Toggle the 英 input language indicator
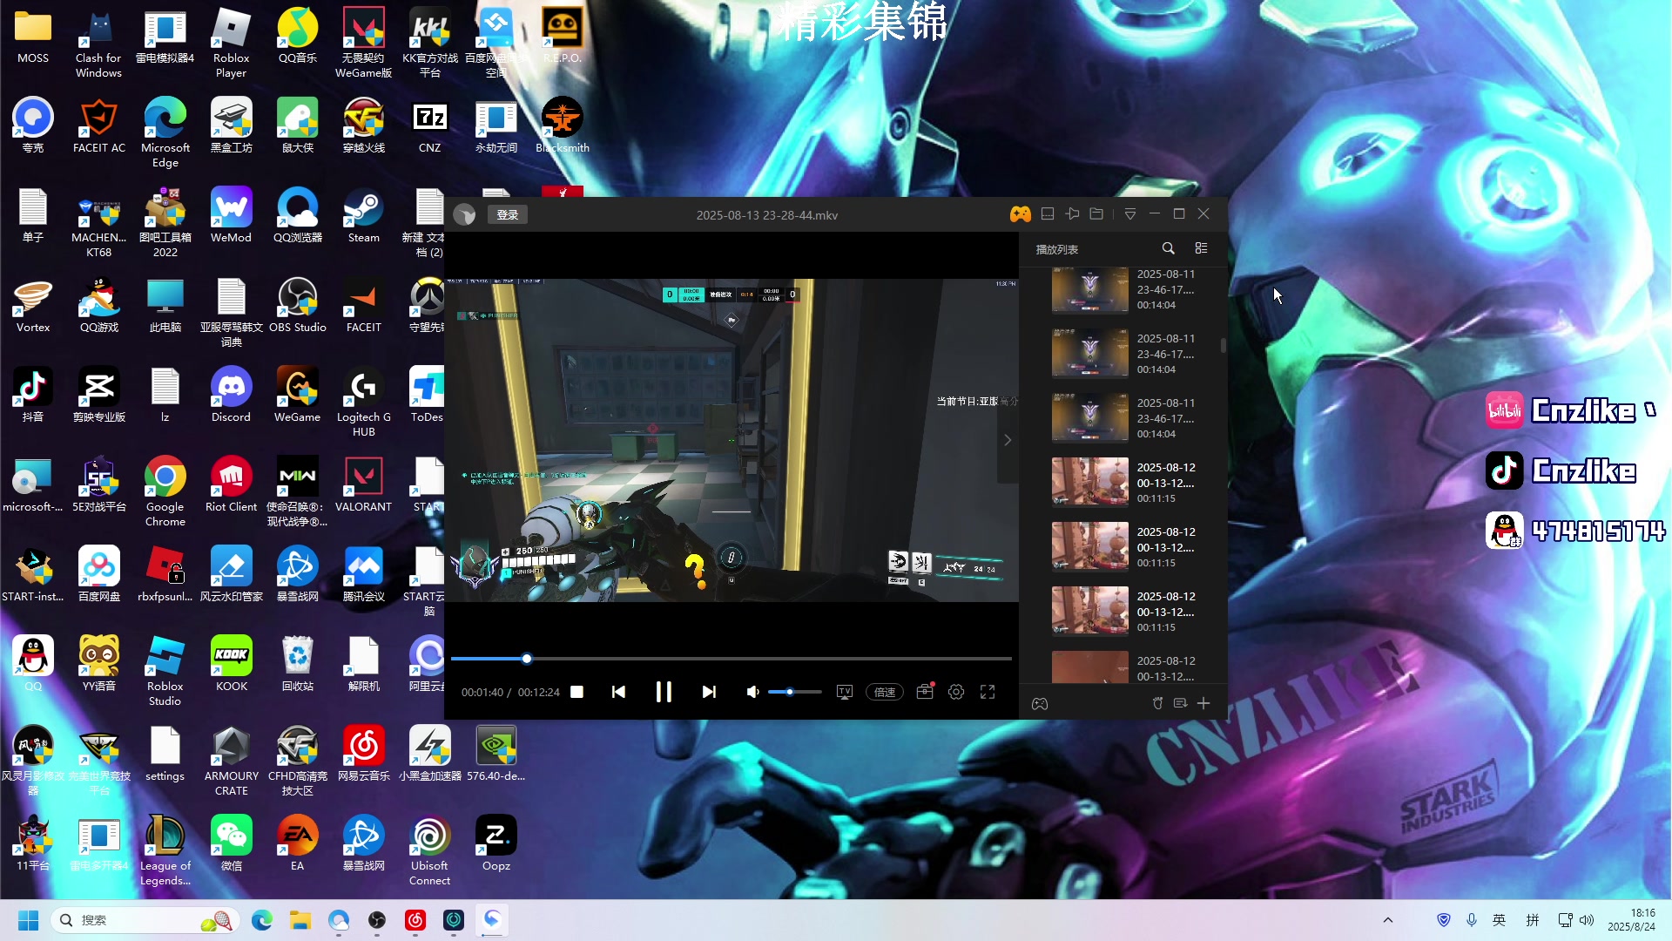This screenshot has height=941, width=1672. [1499, 920]
